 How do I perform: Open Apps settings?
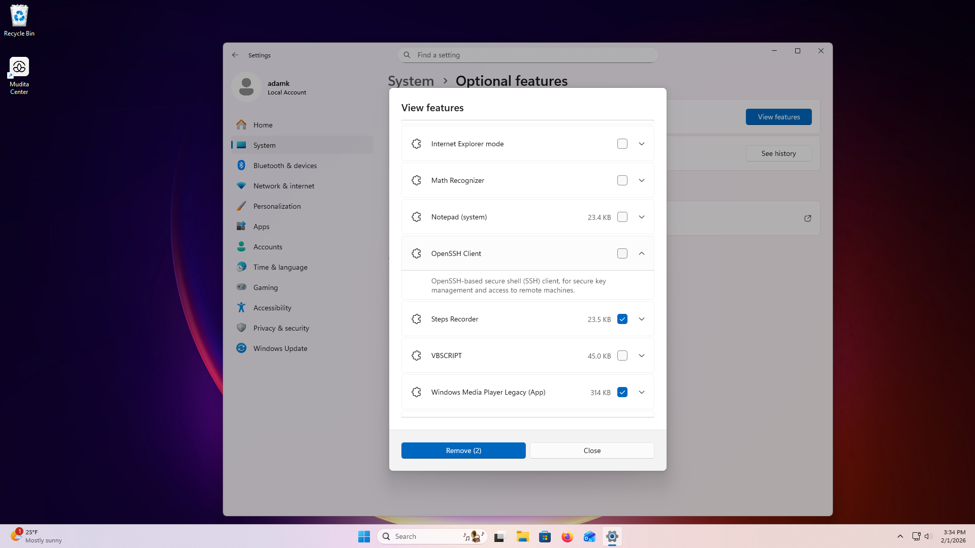302,227
